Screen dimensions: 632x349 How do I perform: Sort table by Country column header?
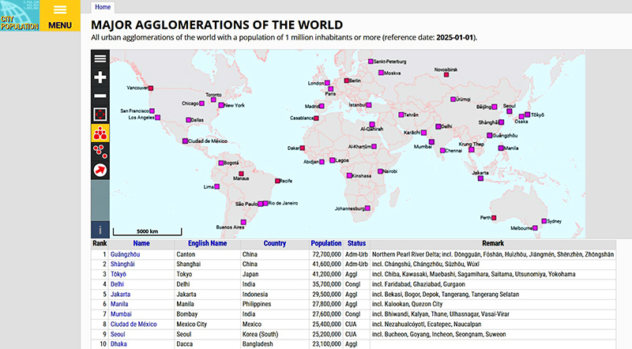[275, 244]
